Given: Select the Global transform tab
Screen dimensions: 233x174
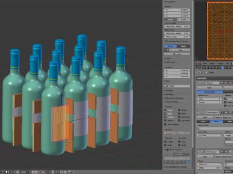Looking at the screenshot, I should tap(170, 19).
